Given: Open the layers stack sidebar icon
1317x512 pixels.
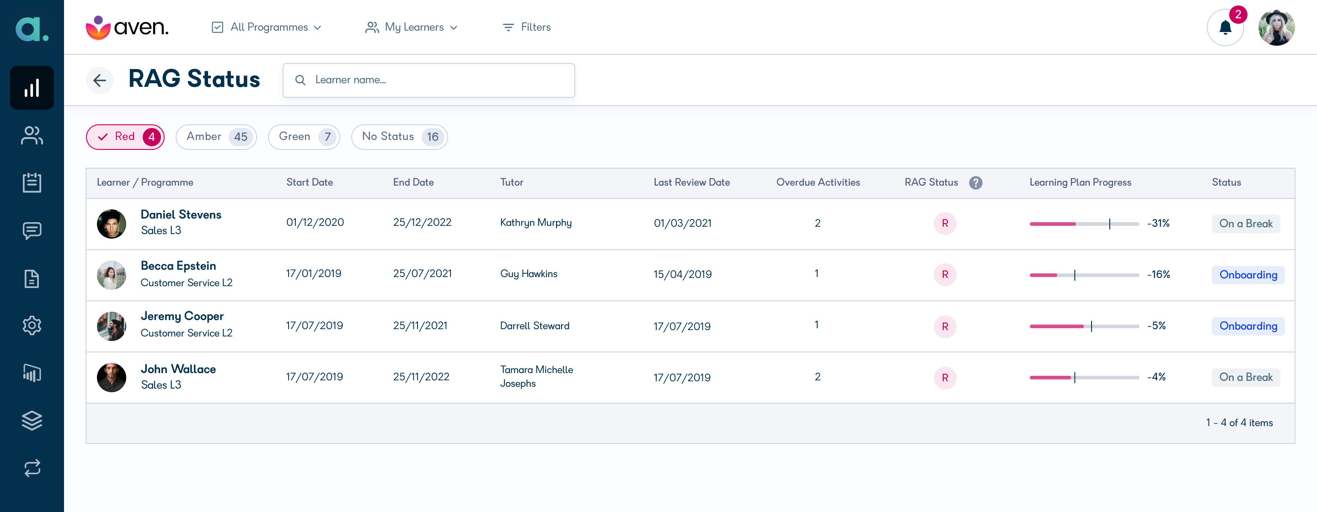Looking at the screenshot, I should pyautogui.click(x=32, y=421).
